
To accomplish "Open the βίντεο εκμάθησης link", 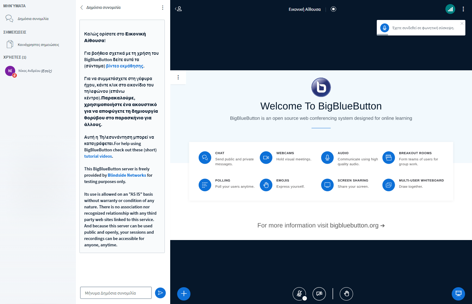I will 125,66.
